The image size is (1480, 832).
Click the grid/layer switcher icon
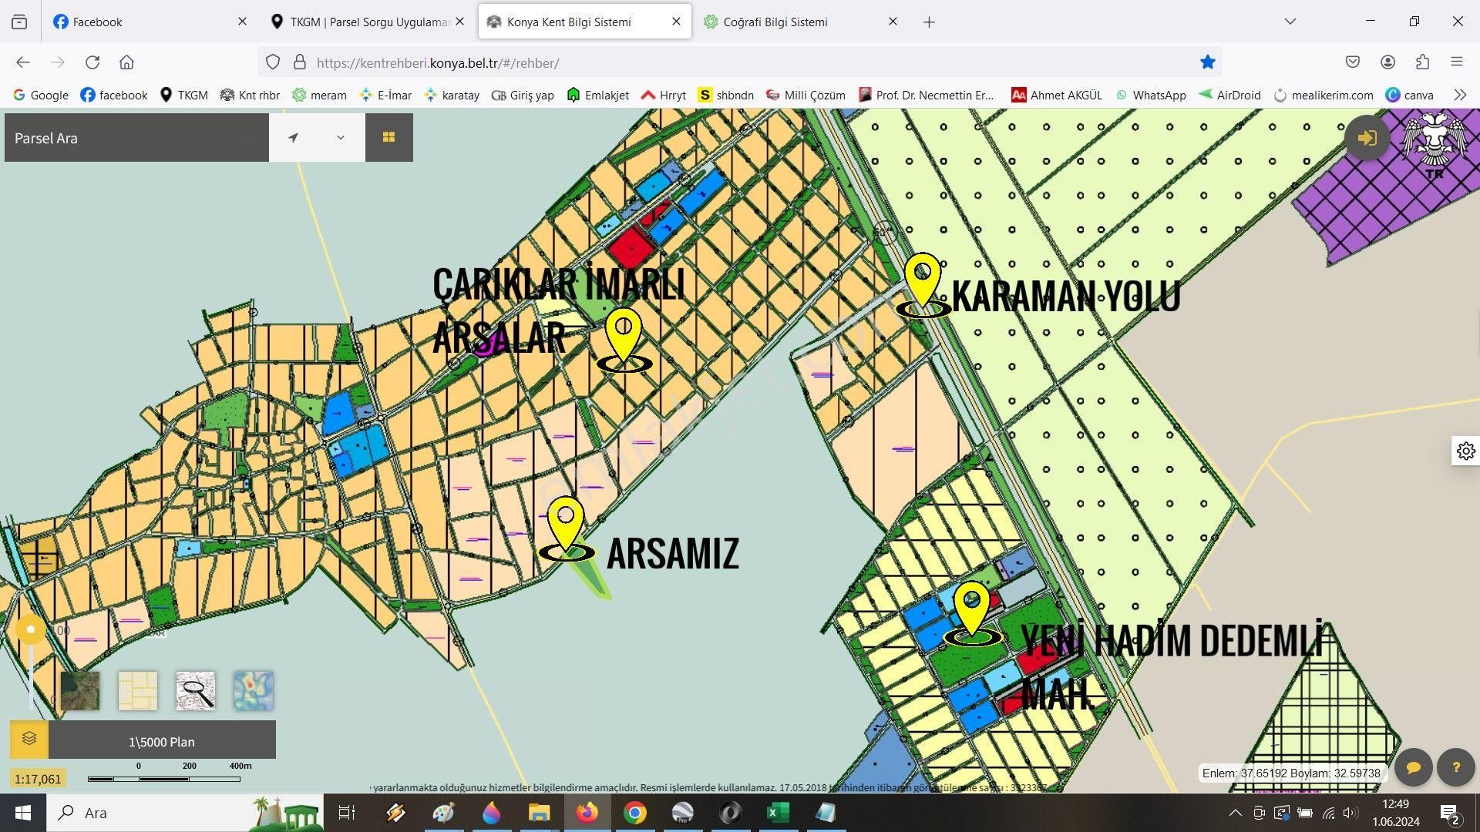[388, 137]
